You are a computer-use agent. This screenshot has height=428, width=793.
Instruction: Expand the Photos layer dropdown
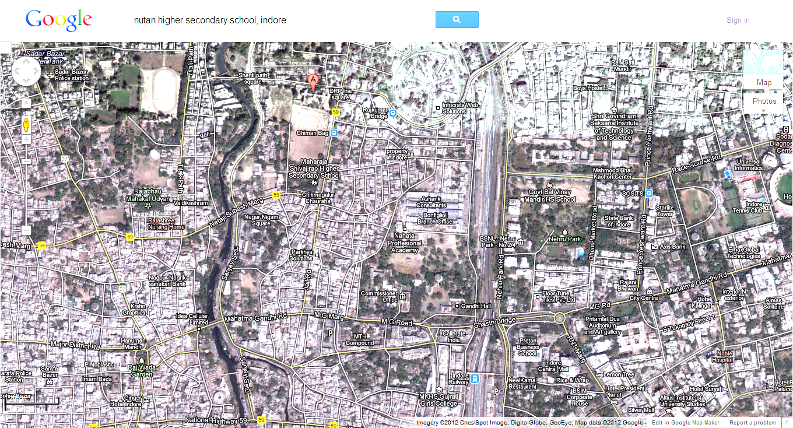point(764,101)
